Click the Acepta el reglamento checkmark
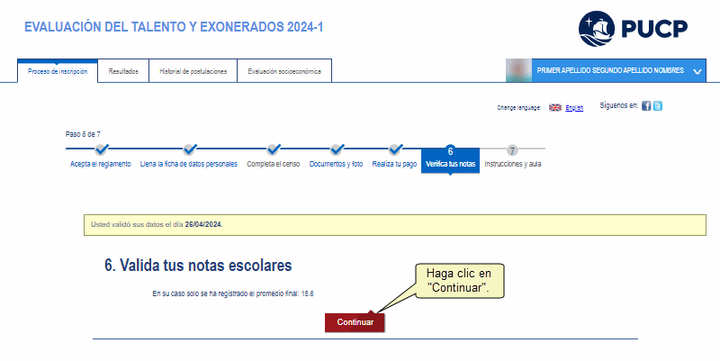 tap(101, 149)
